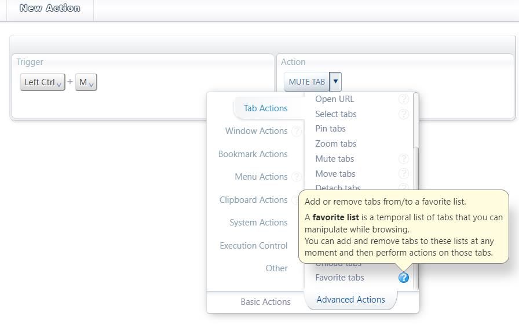
Task: Click help icon beside Move tabs
Action: (404, 174)
